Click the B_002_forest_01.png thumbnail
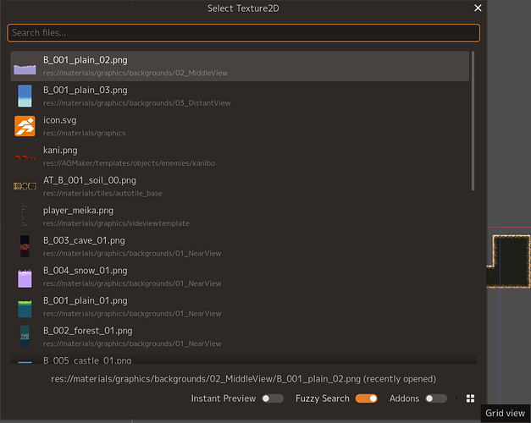This screenshot has height=423, width=531. coord(25,337)
